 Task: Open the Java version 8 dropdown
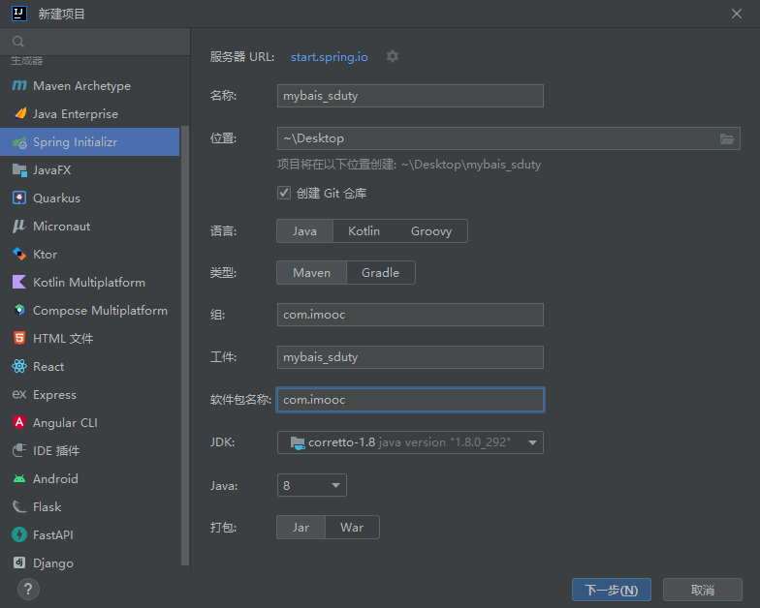(312, 485)
